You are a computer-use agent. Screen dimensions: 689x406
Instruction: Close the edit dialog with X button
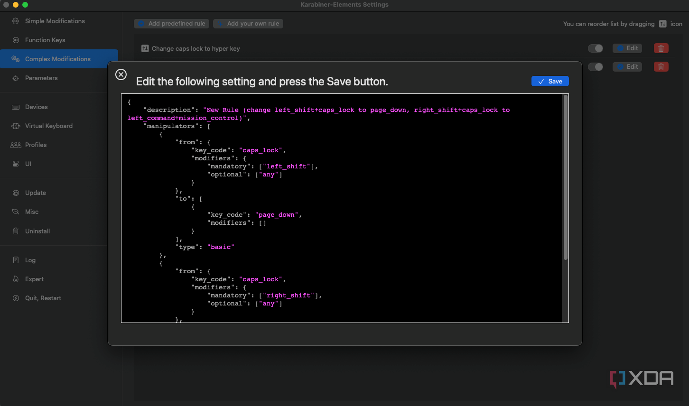(x=121, y=74)
